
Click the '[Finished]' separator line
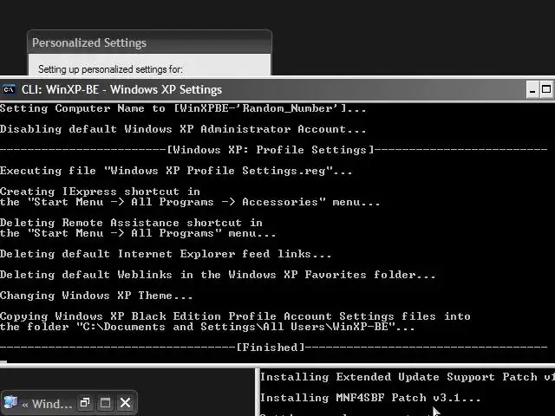coord(274,348)
